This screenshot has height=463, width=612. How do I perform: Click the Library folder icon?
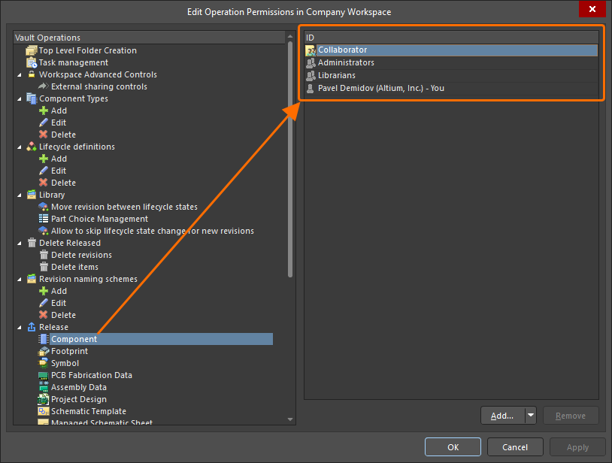tap(32, 195)
